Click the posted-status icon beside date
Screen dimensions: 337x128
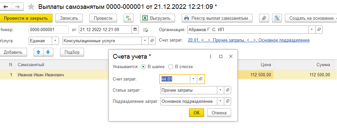[146, 30]
